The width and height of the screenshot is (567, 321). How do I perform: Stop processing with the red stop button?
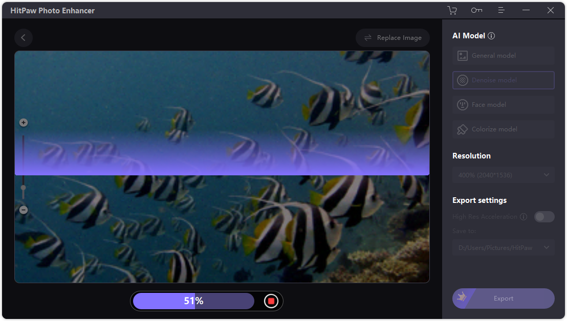pos(271,301)
